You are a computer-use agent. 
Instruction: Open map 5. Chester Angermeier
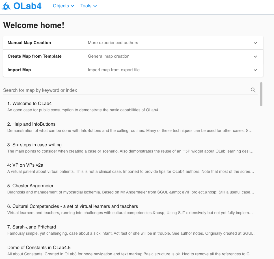(30, 186)
